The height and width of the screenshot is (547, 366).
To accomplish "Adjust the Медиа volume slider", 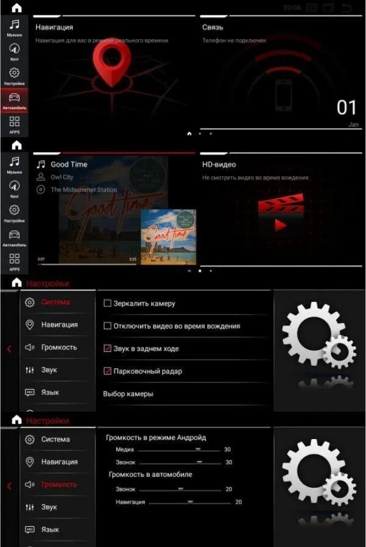I will click(178, 449).
